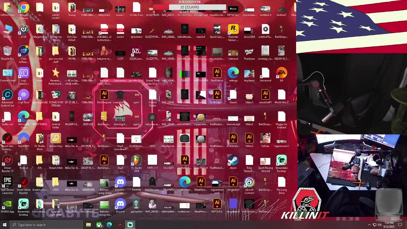Open the Windows Start menu
The image size is (407, 229).
pos(4,225)
